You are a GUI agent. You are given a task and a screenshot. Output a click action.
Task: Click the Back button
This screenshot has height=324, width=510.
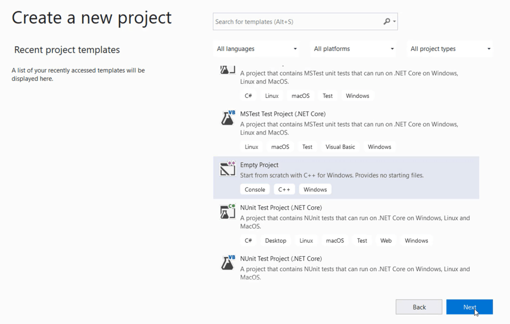[x=419, y=307]
